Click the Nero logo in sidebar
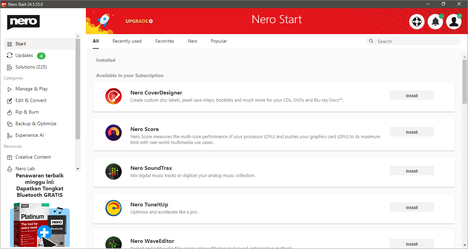The height and width of the screenshot is (249, 468). tap(23, 22)
